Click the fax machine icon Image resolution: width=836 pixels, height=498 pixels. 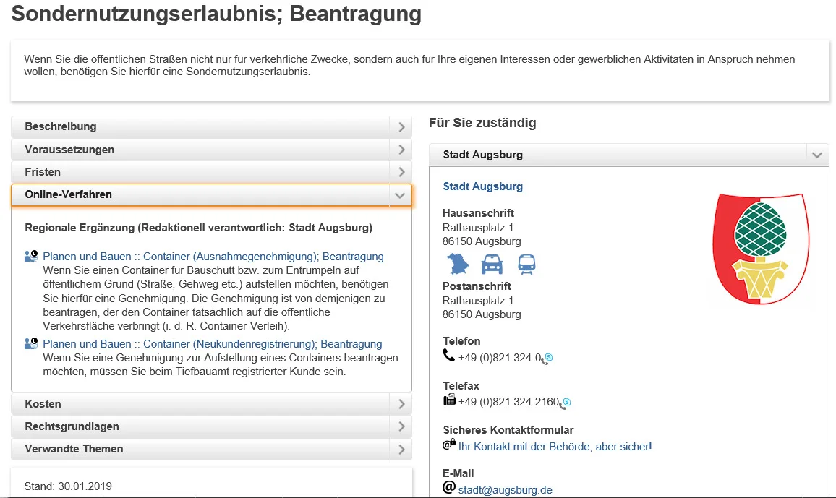[x=449, y=400]
